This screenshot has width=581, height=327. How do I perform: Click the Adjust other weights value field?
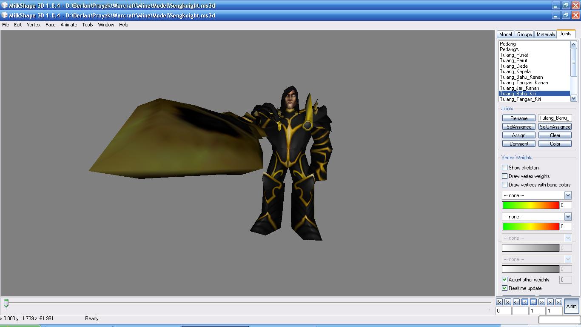click(x=565, y=280)
